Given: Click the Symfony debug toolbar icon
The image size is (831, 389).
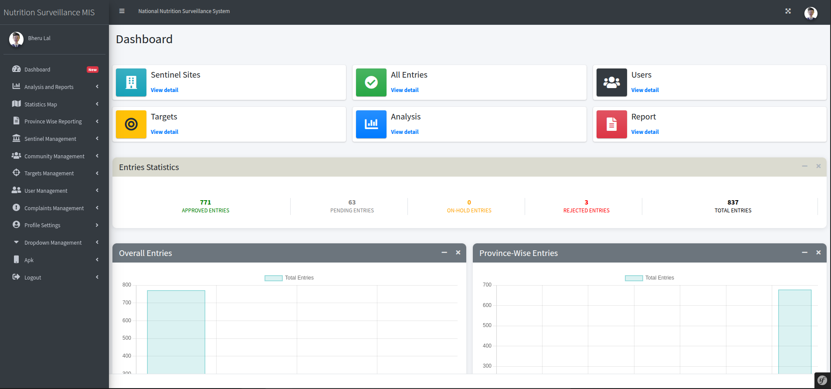Looking at the screenshot, I should coord(822,380).
